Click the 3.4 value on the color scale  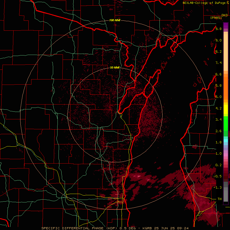(218, 120)
